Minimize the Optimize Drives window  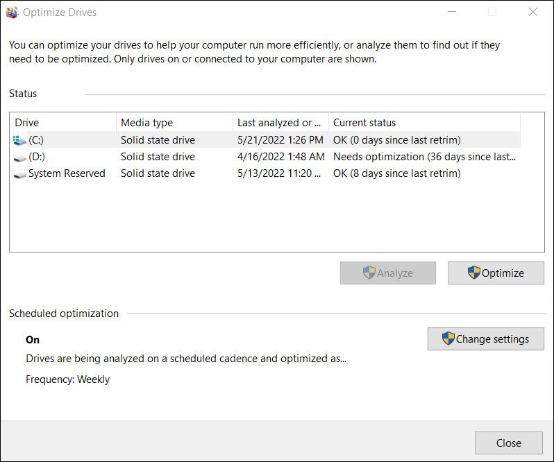coord(452,12)
